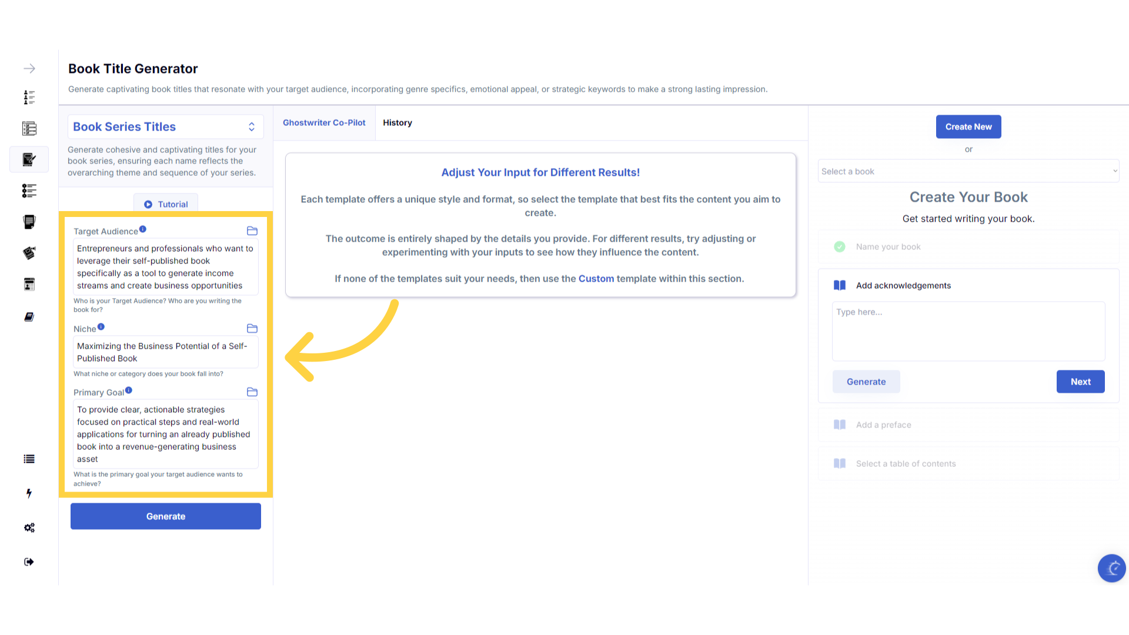The width and height of the screenshot is (1129, 635).
Task: Open the chat widget bubble
Action: [1111, 568]
